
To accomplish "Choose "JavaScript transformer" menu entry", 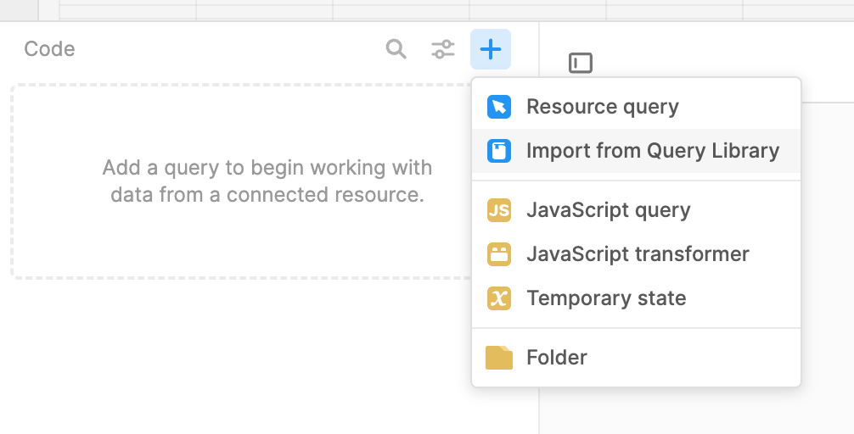I will pos(638,254).
